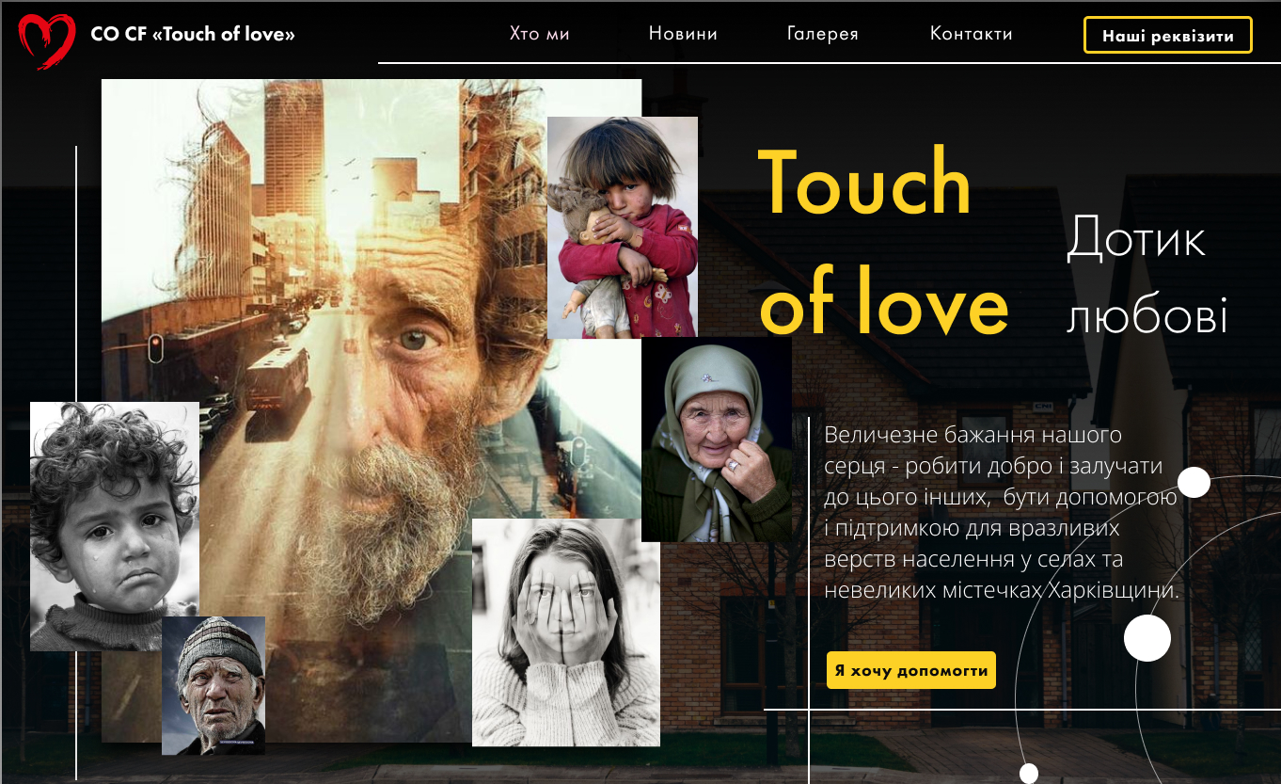Click the mission paragraph about Харківщини
Viewport: 1281px width, 784px height.
1002,513
